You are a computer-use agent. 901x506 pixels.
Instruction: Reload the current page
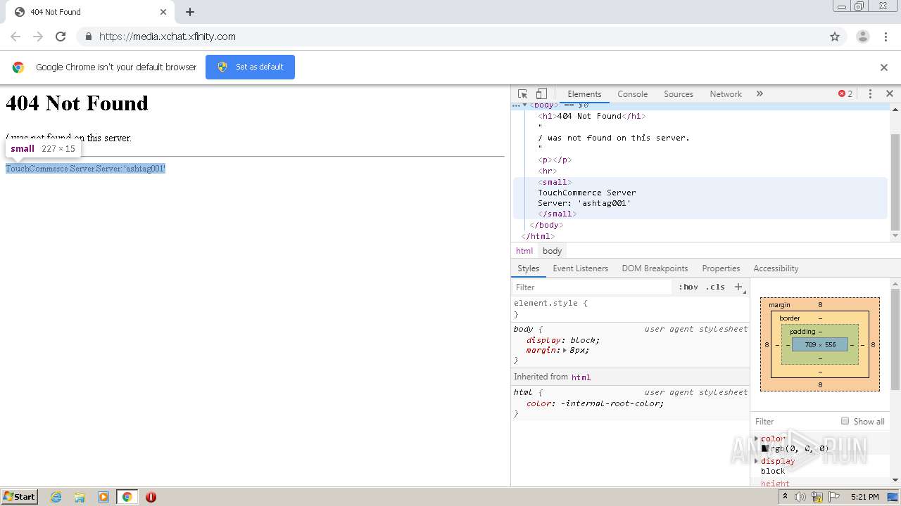(x=61, y=37)
